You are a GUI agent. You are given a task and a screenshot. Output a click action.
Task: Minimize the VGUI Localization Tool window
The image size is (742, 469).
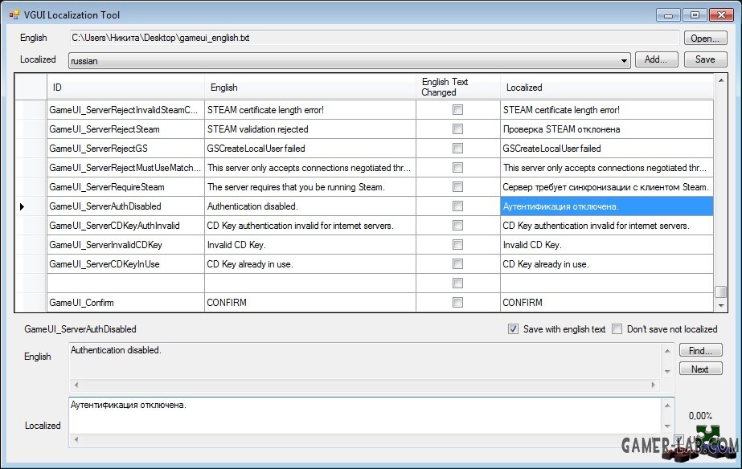click(668, 15)
